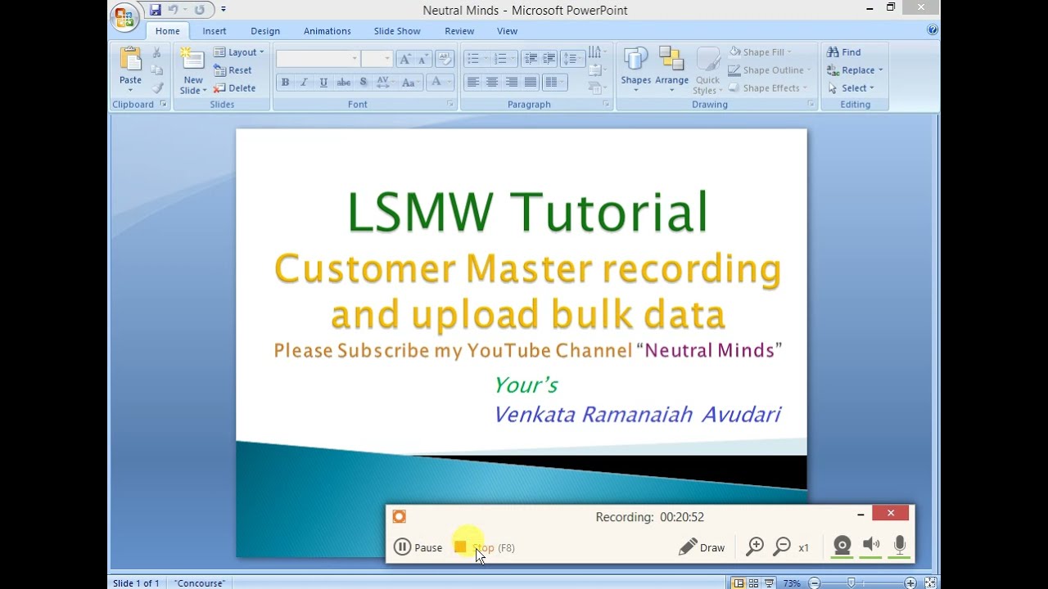
Task: Toggle strikethrough formatting
Action: 344,82
